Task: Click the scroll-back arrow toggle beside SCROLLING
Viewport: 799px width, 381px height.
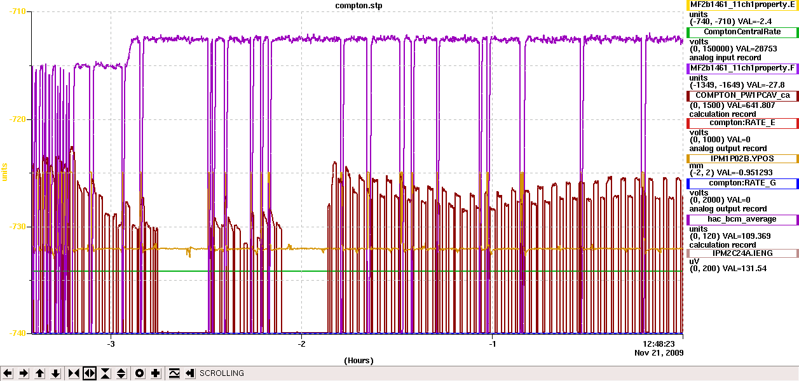Action: [x=190, y=373]
